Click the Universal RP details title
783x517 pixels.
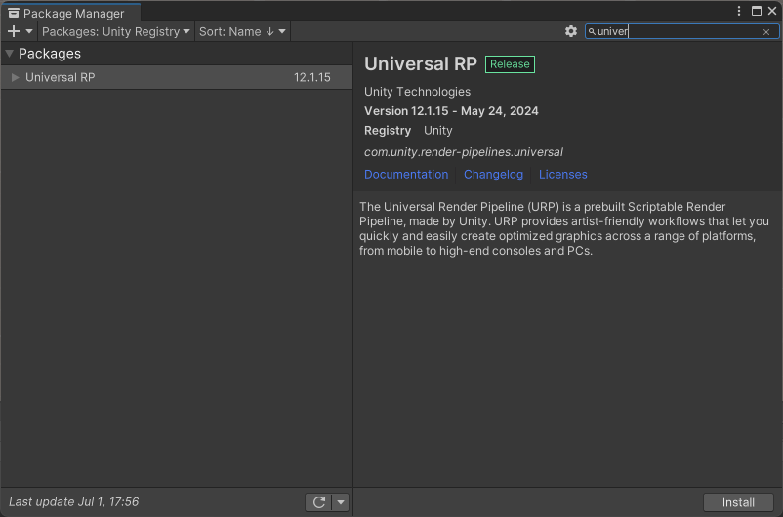click(421, 63)
